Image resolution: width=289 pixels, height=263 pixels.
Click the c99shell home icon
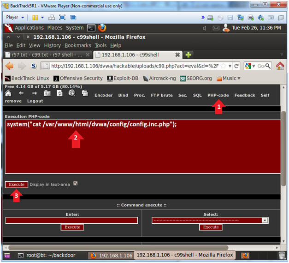[8, 93]
